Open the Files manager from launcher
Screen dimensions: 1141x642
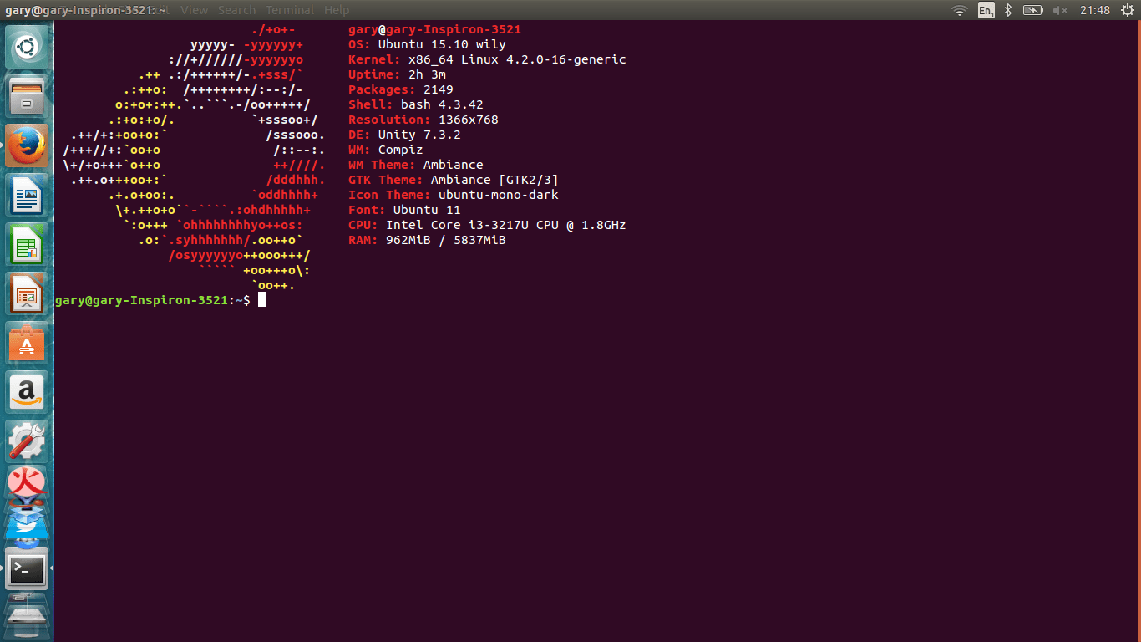(x=27, y=97)
